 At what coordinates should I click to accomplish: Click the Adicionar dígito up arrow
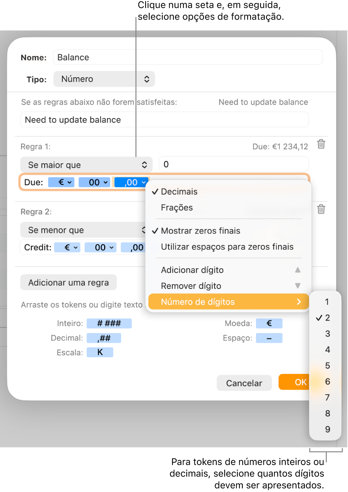point(297,270)
